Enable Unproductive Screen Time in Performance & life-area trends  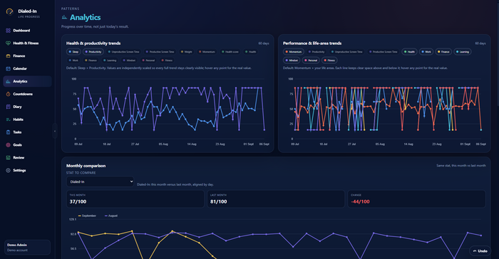pos(346,52)
